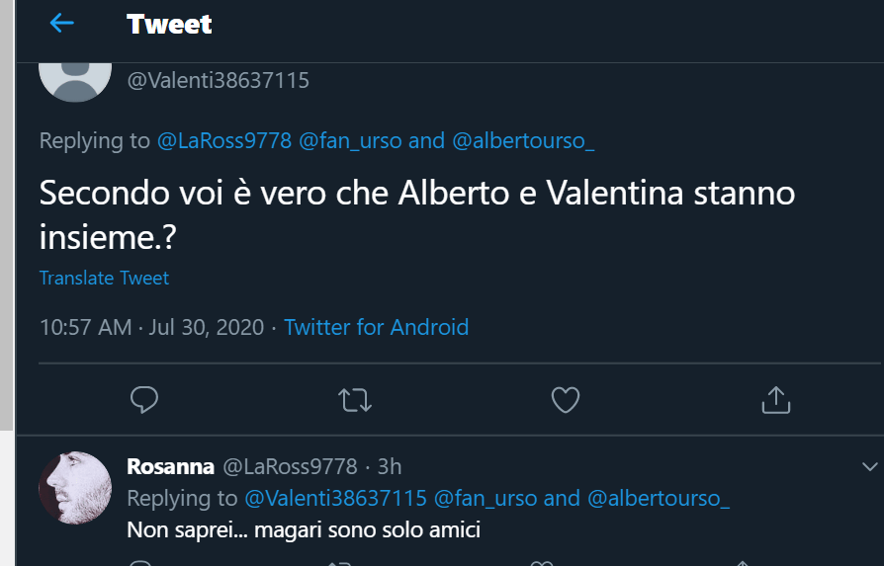This screenshot has width=884, height=566.
Task: Open @fan_urso in main tweet's reply line
Action: (350, 141)
